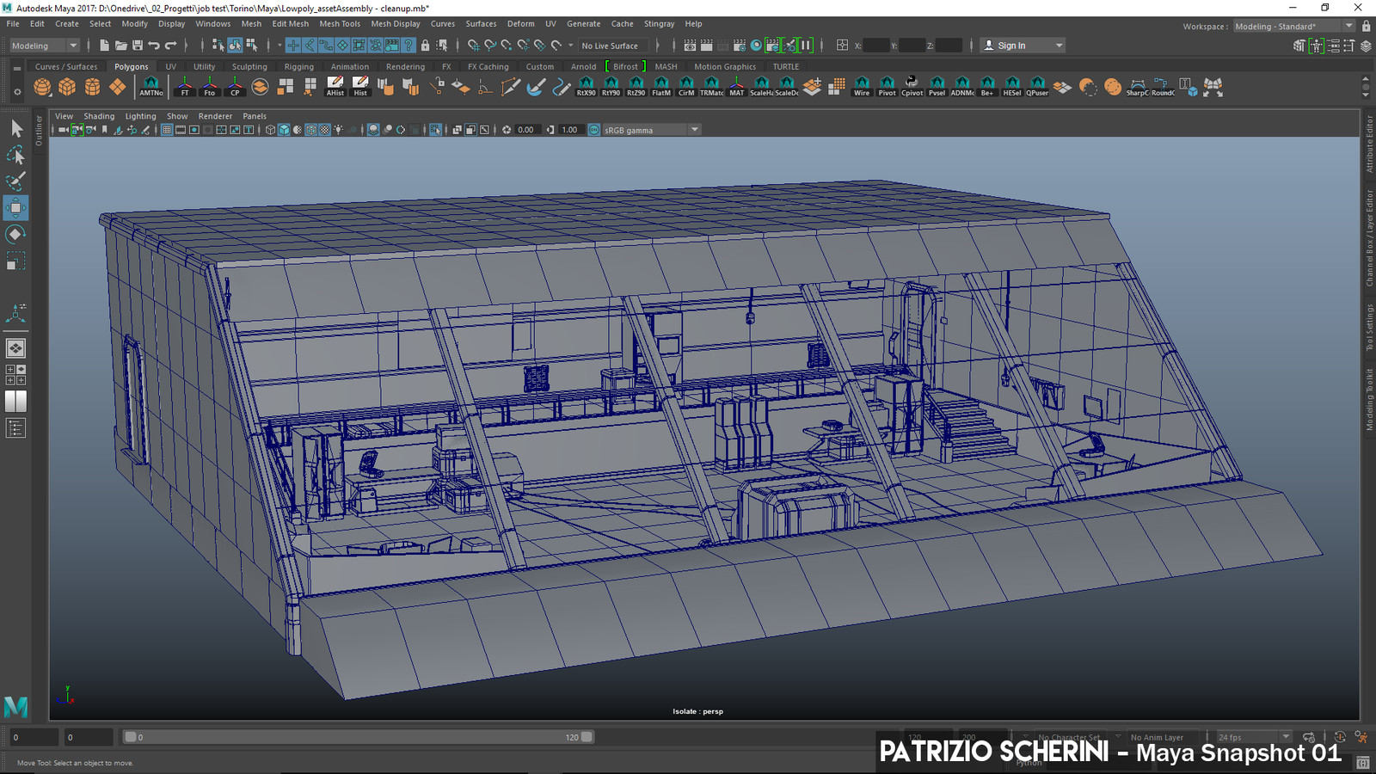The width and height of the screenshot is (1376, 774).
Task: Click the QPuser shelf button
Action: pyautogui.click(x=1037, y=87)
